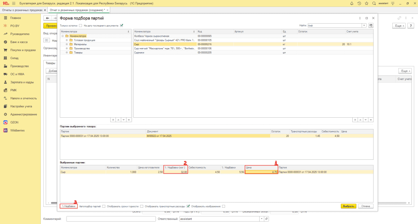Open Покупки и продажи section

coord(23,50)
